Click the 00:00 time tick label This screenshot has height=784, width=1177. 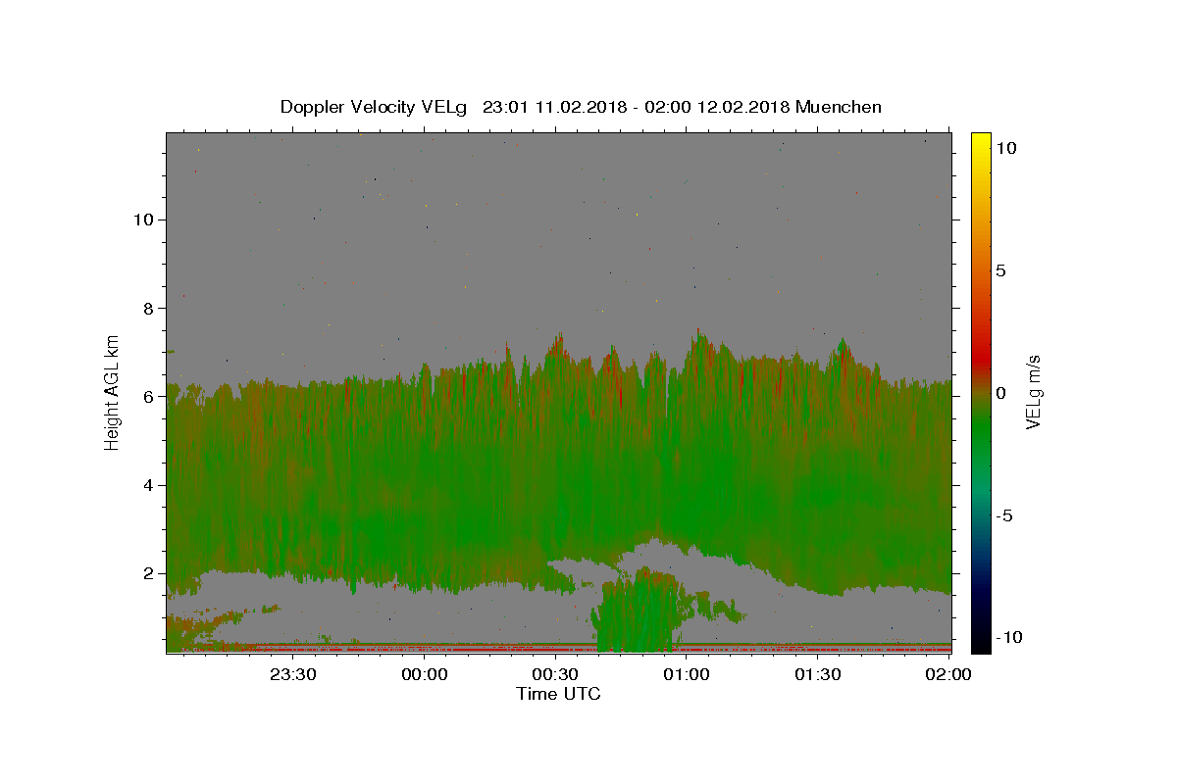point(425,674)
